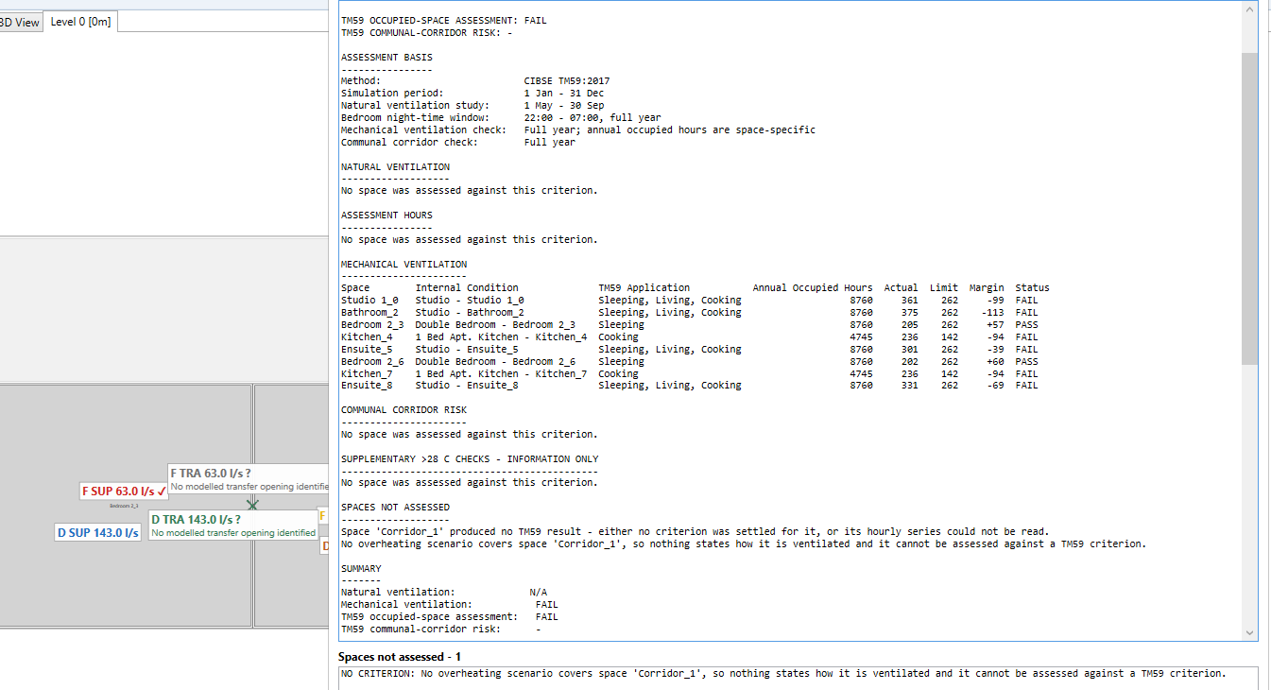Click the 'CIBSE TM59:2017' method value
Image resolution: width=1271 pixels, height=690 pixels.
click(x=567, y=81)
